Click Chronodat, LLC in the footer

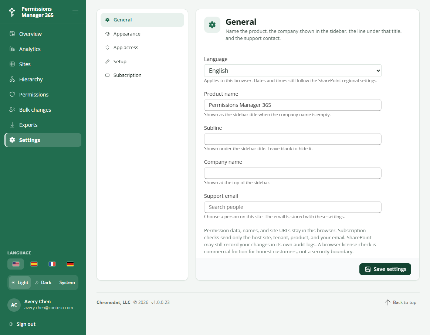(113, 302)
